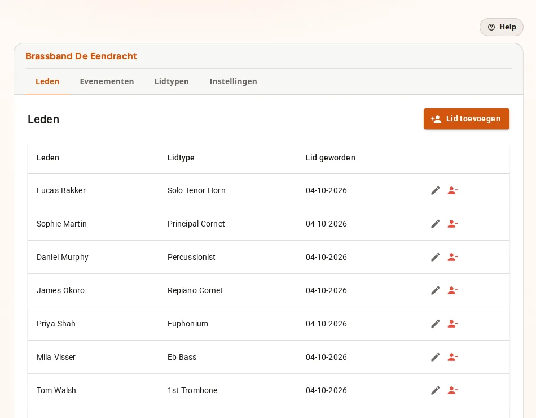This screenshot has width=536, height=418.
Task: Open Help
Action: point(501,27)
